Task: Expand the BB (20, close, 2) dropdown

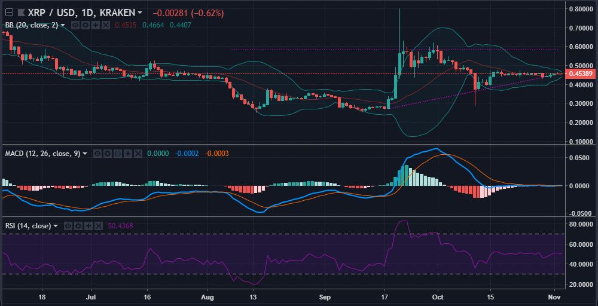Action: point(63,25)
